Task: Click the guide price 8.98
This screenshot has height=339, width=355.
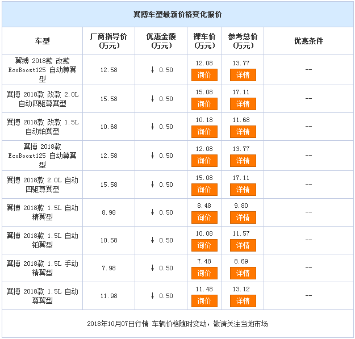Action: [109, 212]
